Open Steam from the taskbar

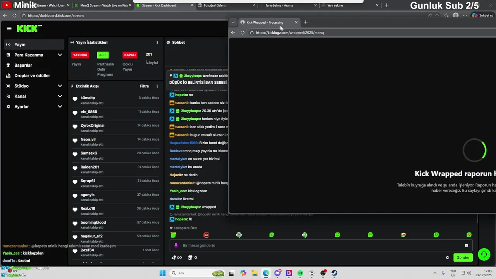point(334,273)
